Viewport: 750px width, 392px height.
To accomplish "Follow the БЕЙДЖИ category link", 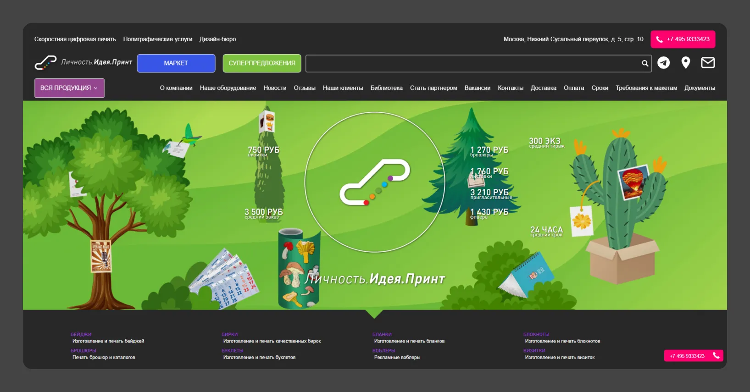I will pos(81,334).
